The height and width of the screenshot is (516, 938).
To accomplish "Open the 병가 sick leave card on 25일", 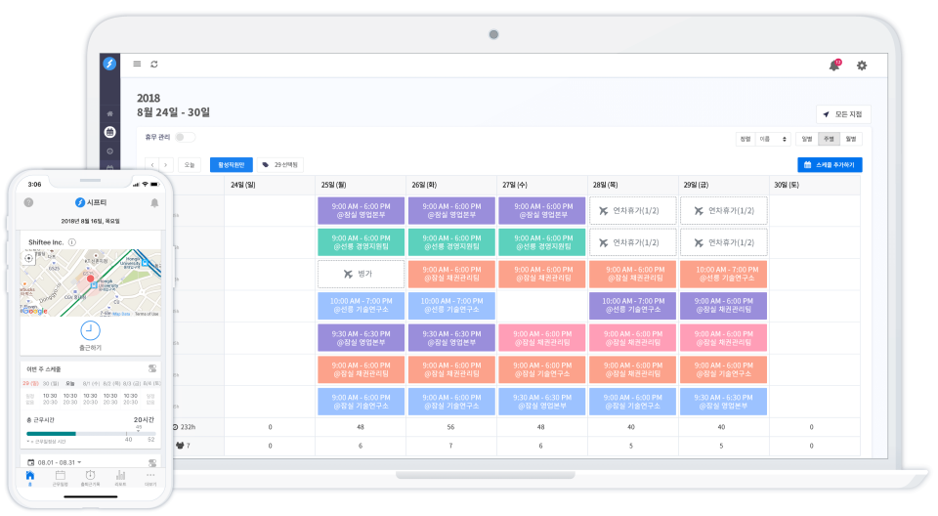I will [361, 275].
